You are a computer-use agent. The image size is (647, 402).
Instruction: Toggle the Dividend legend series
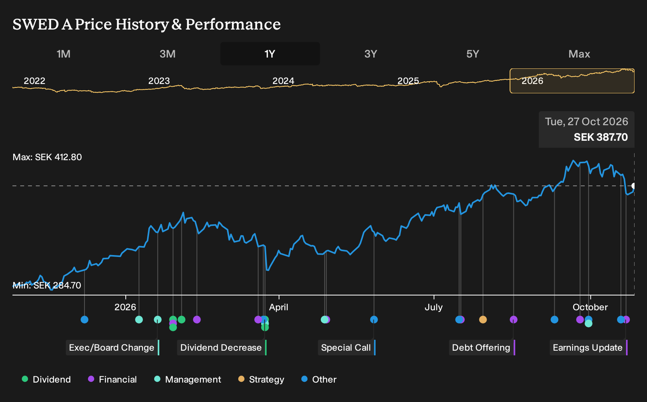tap(46, 379)
